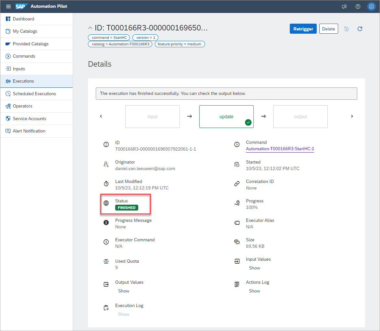Open Provided Catalogs in the sidebar
The width and height of the screenshot is (380, 331).
(x=37, y=44)
